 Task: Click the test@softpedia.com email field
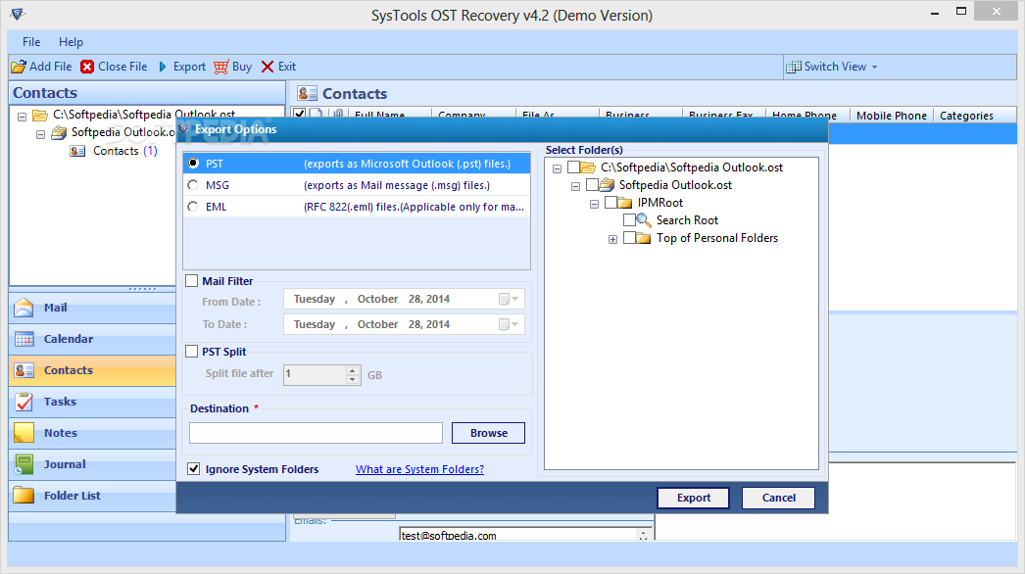517,535
